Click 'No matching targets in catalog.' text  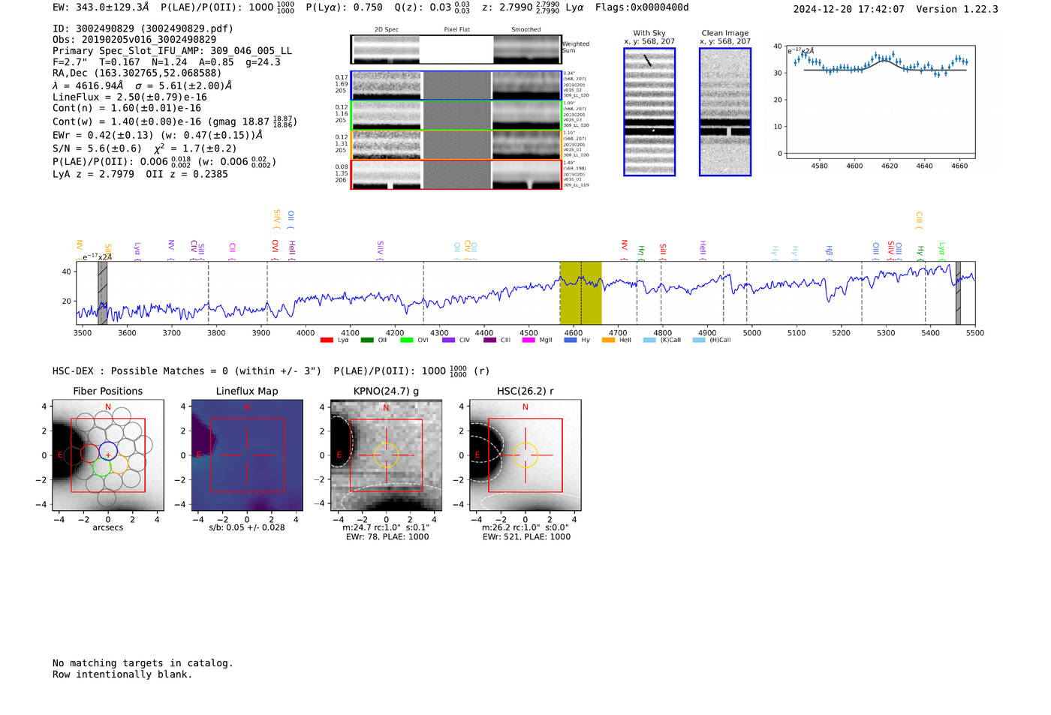click(143, 663)
